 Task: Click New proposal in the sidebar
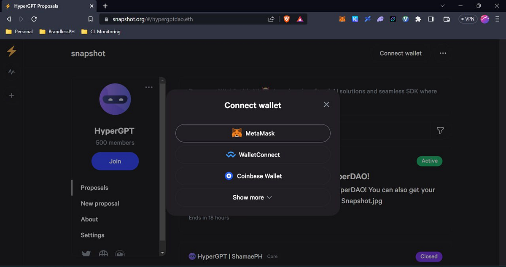pyautogui.click(x=100, y=203)
